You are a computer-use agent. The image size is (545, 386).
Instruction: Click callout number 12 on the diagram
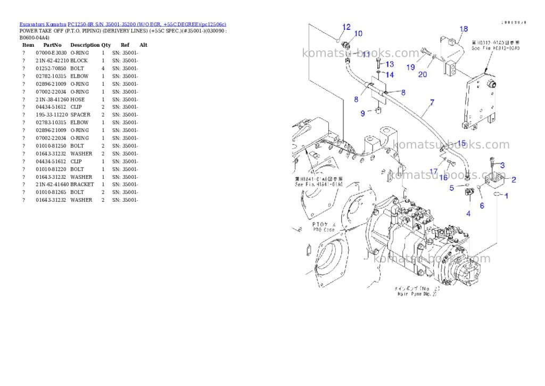click(346, 27)
